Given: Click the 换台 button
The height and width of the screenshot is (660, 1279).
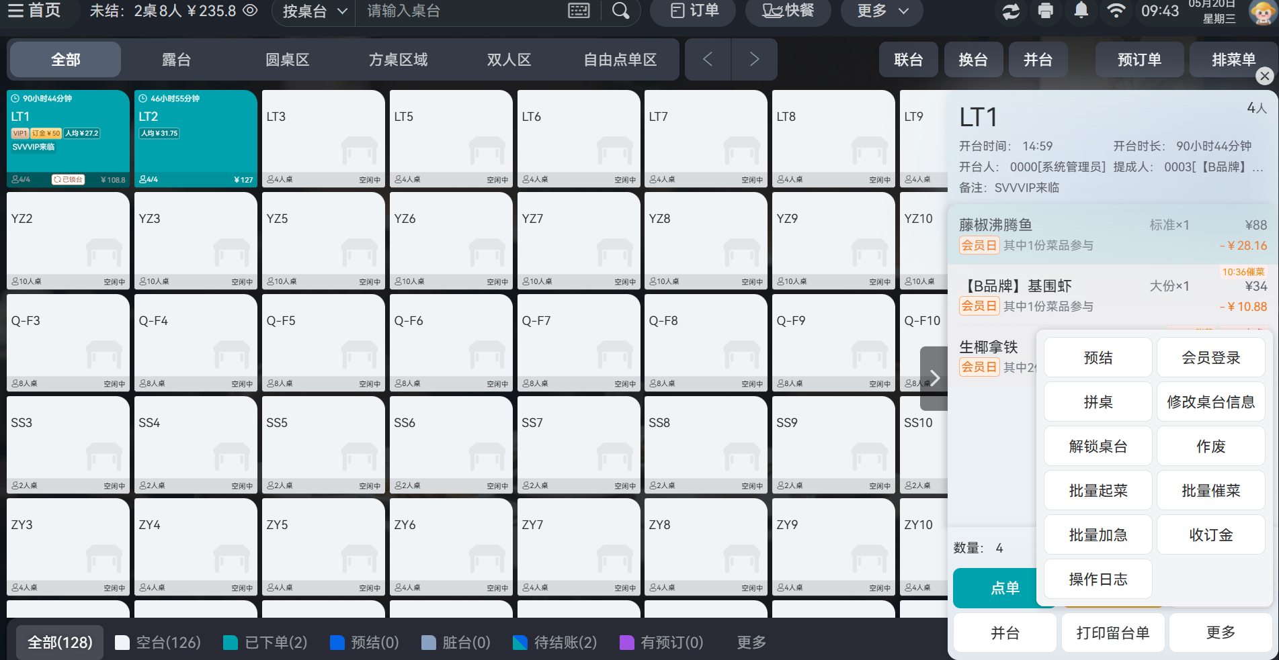Looking at the screenshot, I should pos(973,60).
